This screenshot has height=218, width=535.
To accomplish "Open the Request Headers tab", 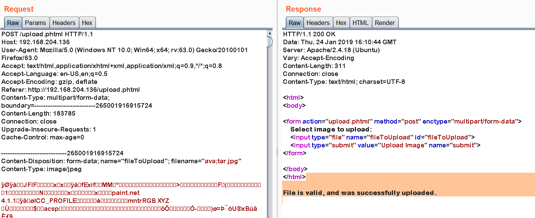I will pos(64,23).
